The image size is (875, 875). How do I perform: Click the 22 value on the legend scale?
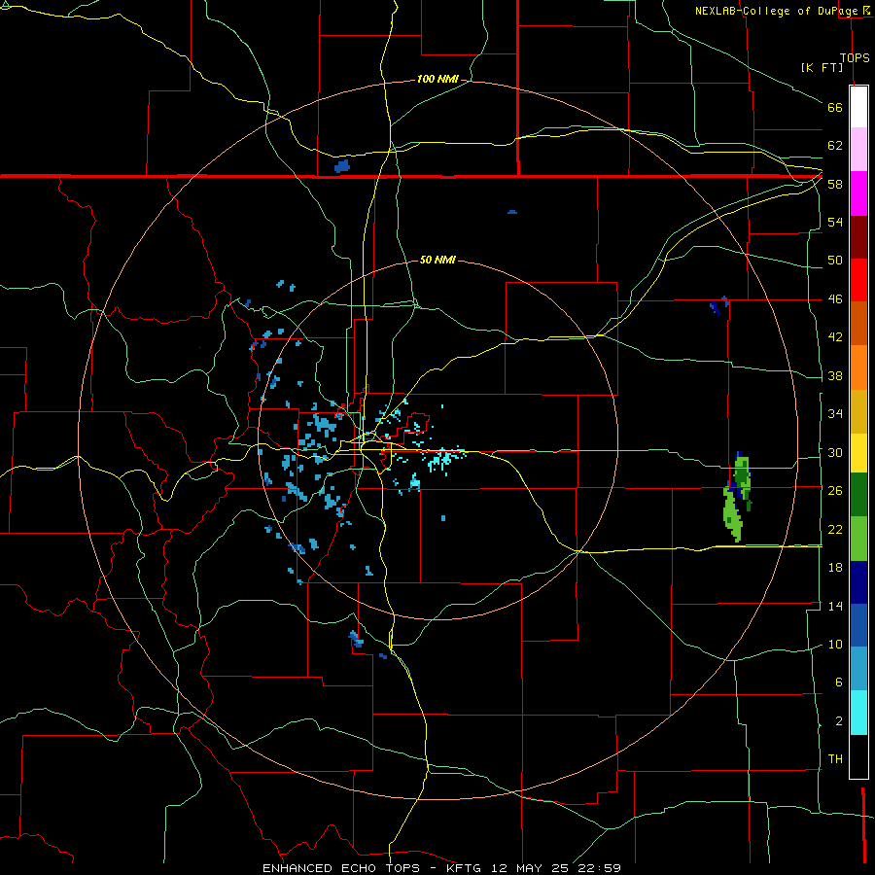point(835,529)
